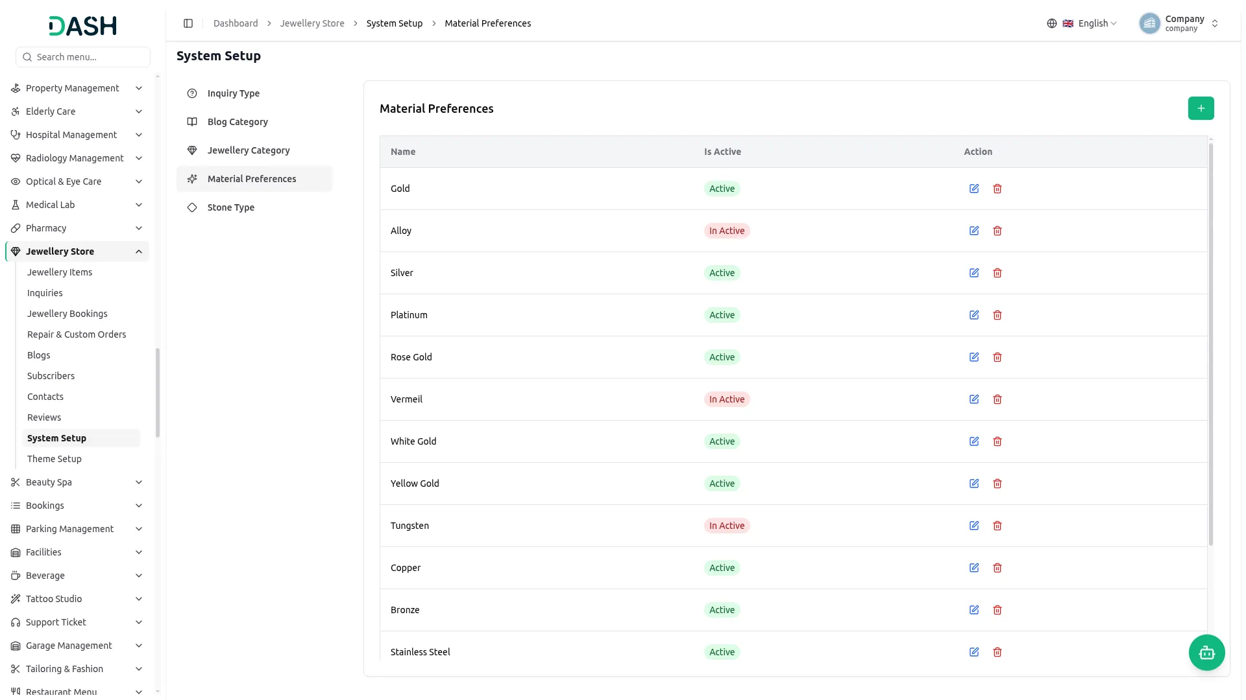The width and height of the screenshot is (1246, 700).
Task: Delete the Stainless Steel row
Action: pyautogui.click(x=997, y=652)
